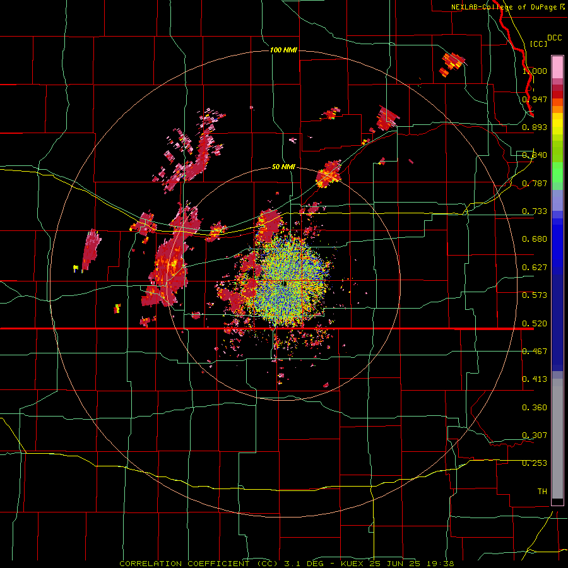Click the DCC label above the legend
Viewport: 568px width, 568px height.
click(554, 38)
